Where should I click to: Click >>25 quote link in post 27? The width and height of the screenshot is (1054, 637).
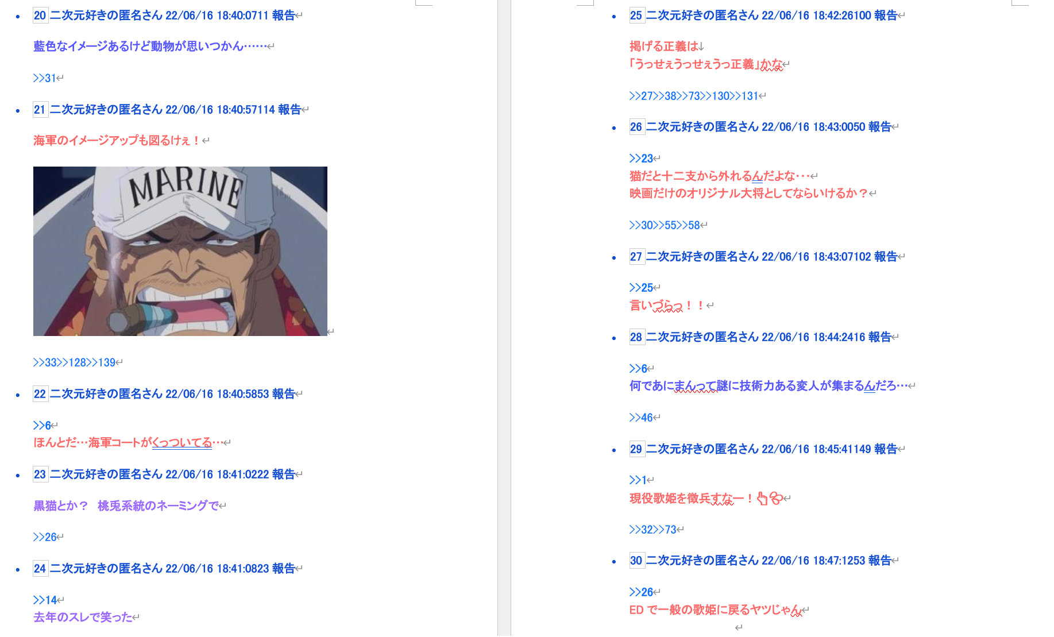[x=641, y=288]
